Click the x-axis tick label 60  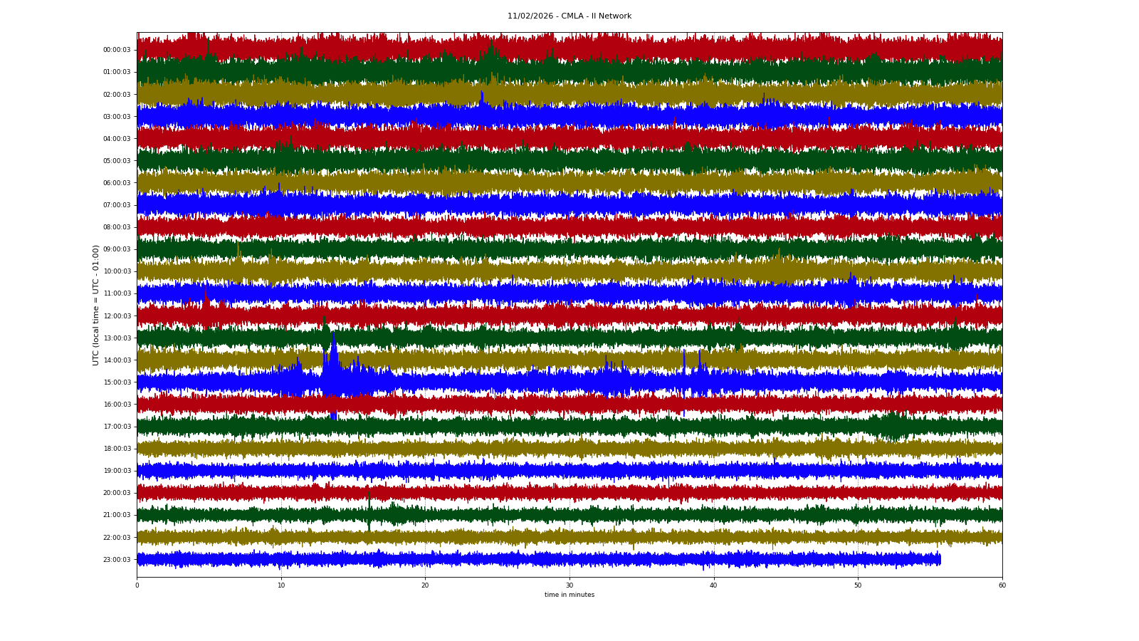(x=1002, y=585)
